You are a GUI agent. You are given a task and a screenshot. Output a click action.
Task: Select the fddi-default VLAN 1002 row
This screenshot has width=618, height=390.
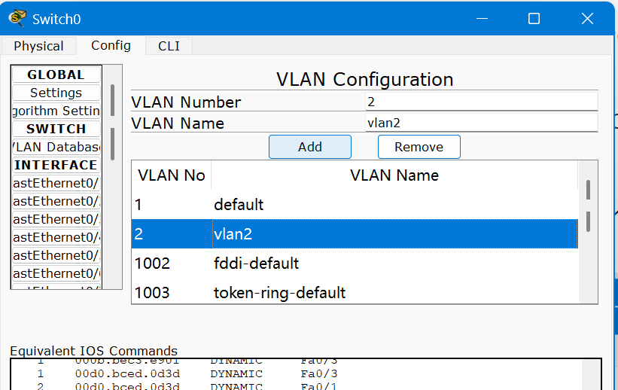(x=354, y=264)
